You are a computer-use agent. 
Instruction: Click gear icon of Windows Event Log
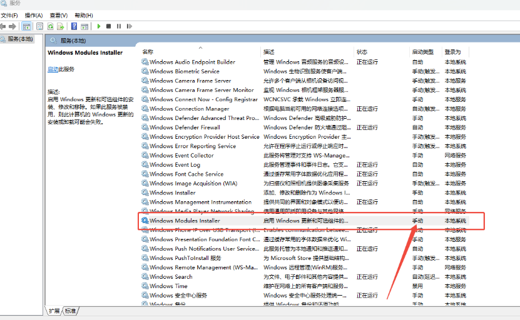click(x=145, y=164)
